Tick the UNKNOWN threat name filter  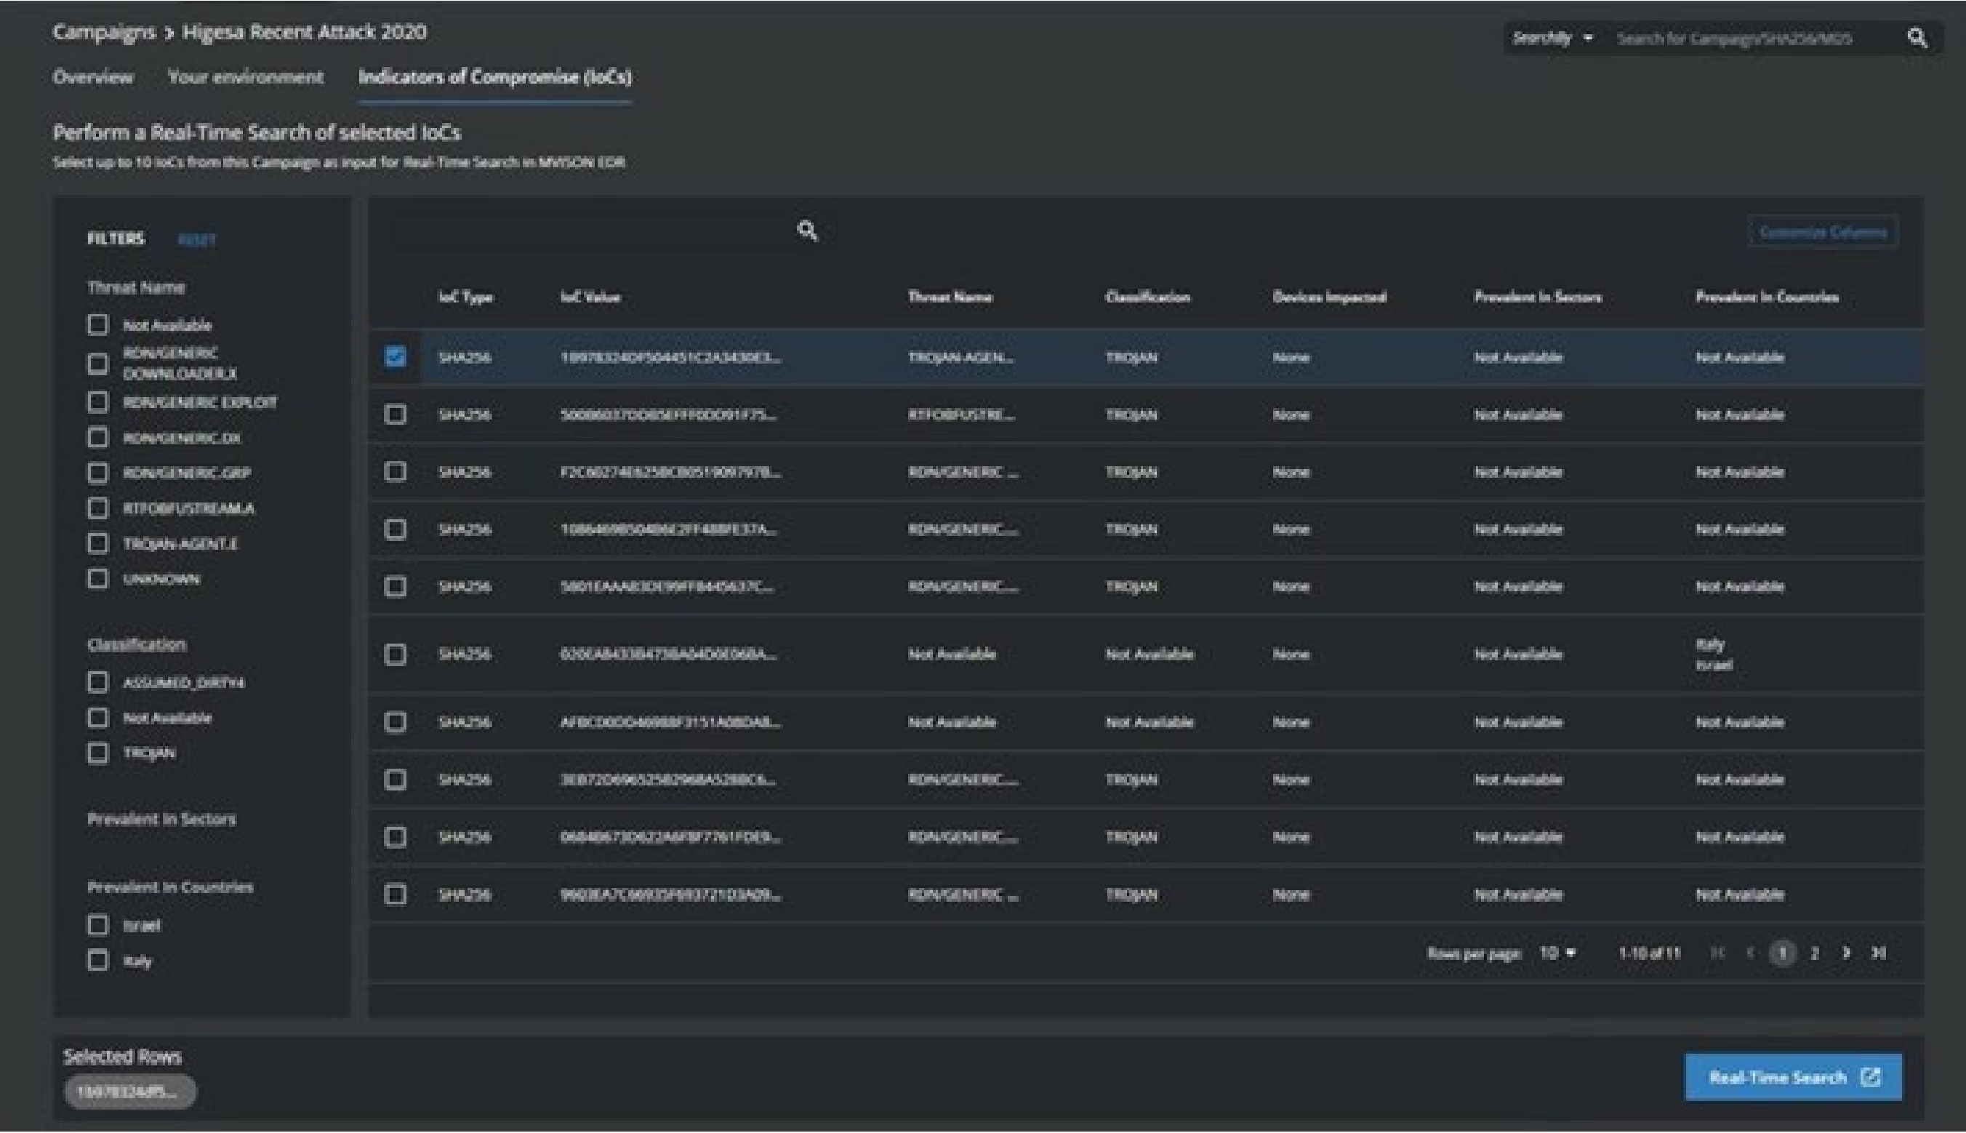[x=97, y=578]
